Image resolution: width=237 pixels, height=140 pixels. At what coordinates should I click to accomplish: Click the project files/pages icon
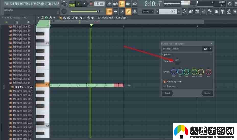point(216,11)
